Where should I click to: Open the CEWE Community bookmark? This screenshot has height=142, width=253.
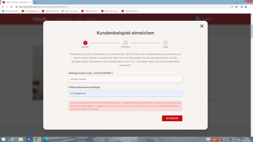coord(90,11)
